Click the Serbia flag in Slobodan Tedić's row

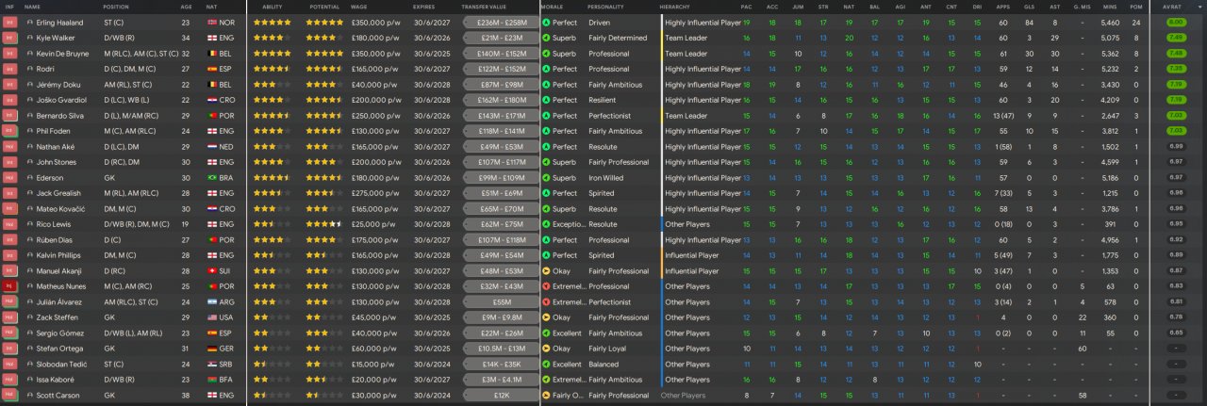coord(211,364)
